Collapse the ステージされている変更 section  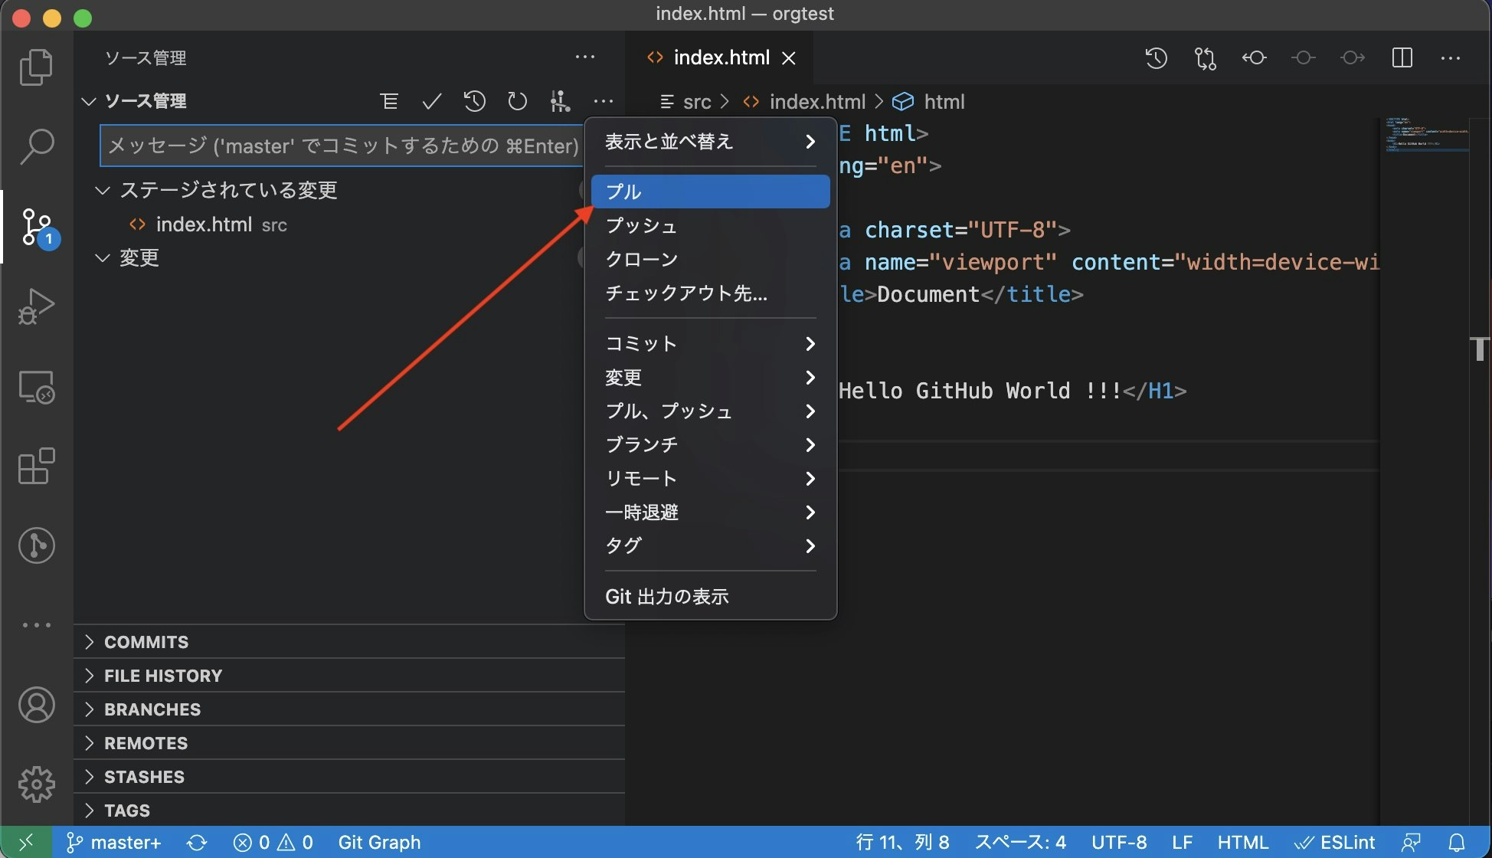pos(102,190)
